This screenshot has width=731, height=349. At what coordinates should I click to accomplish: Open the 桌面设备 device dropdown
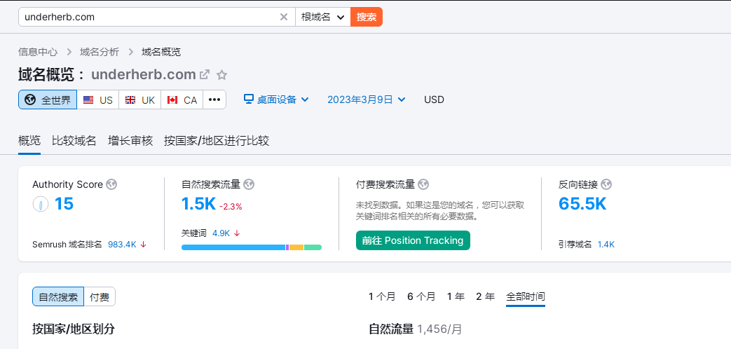(x=276, y=100)
